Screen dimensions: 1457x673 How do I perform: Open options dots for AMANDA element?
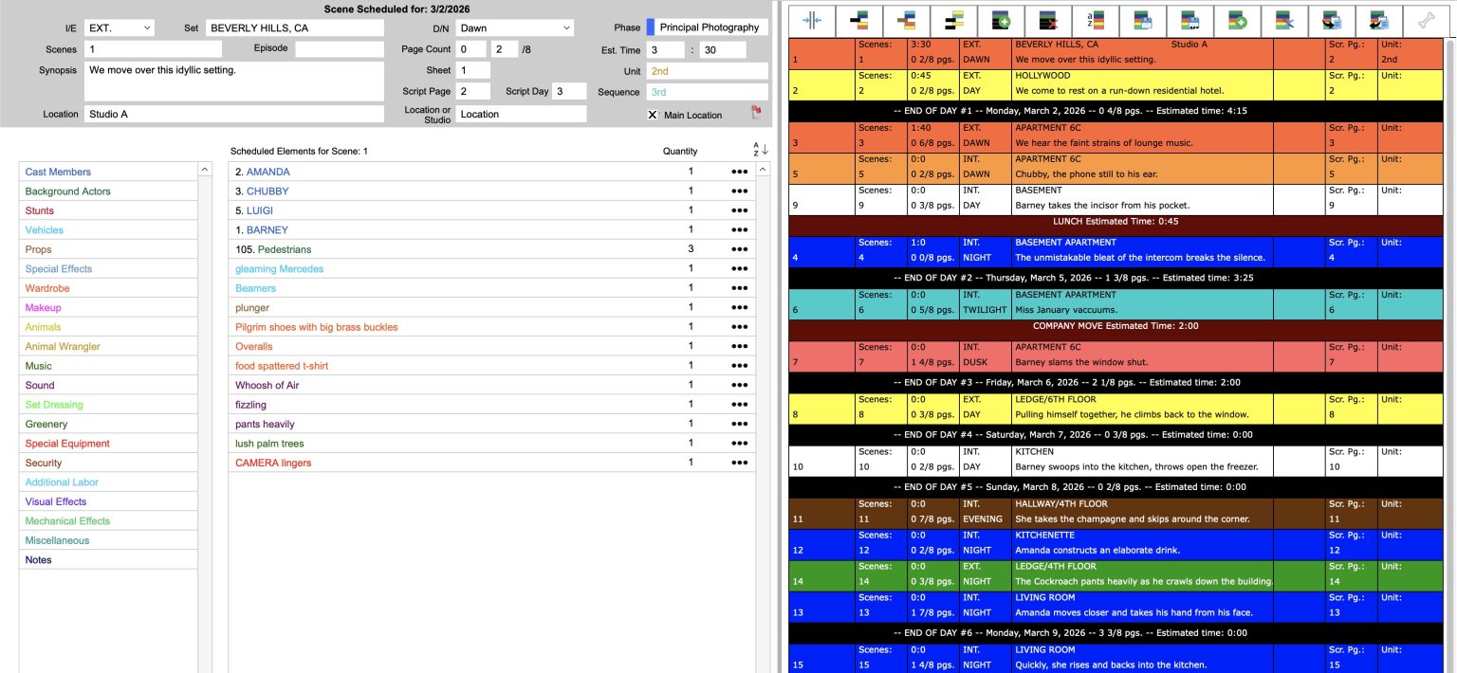[x=739, y=172]
